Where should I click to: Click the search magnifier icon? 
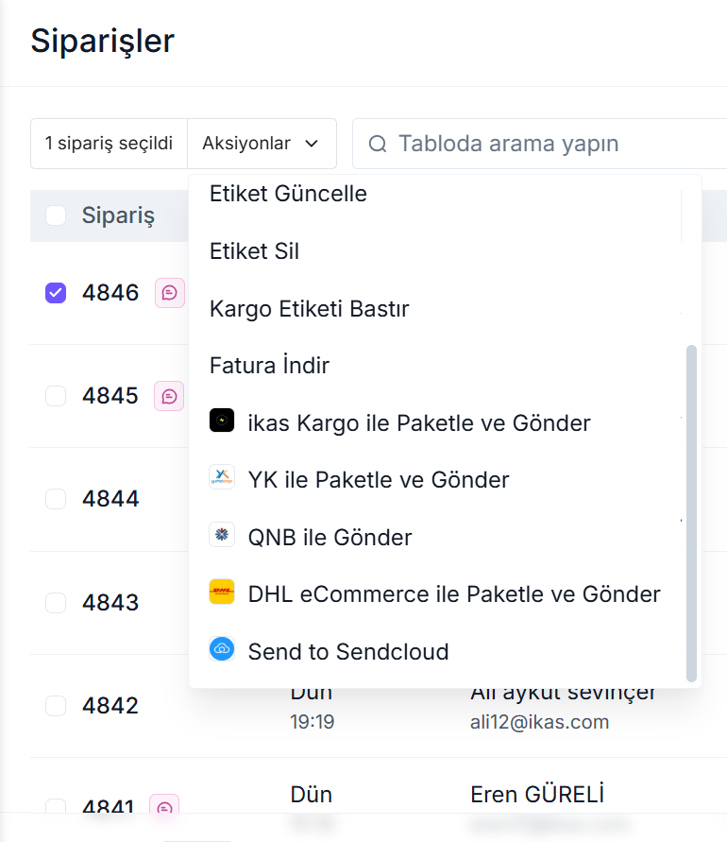(x=378, y=144)
